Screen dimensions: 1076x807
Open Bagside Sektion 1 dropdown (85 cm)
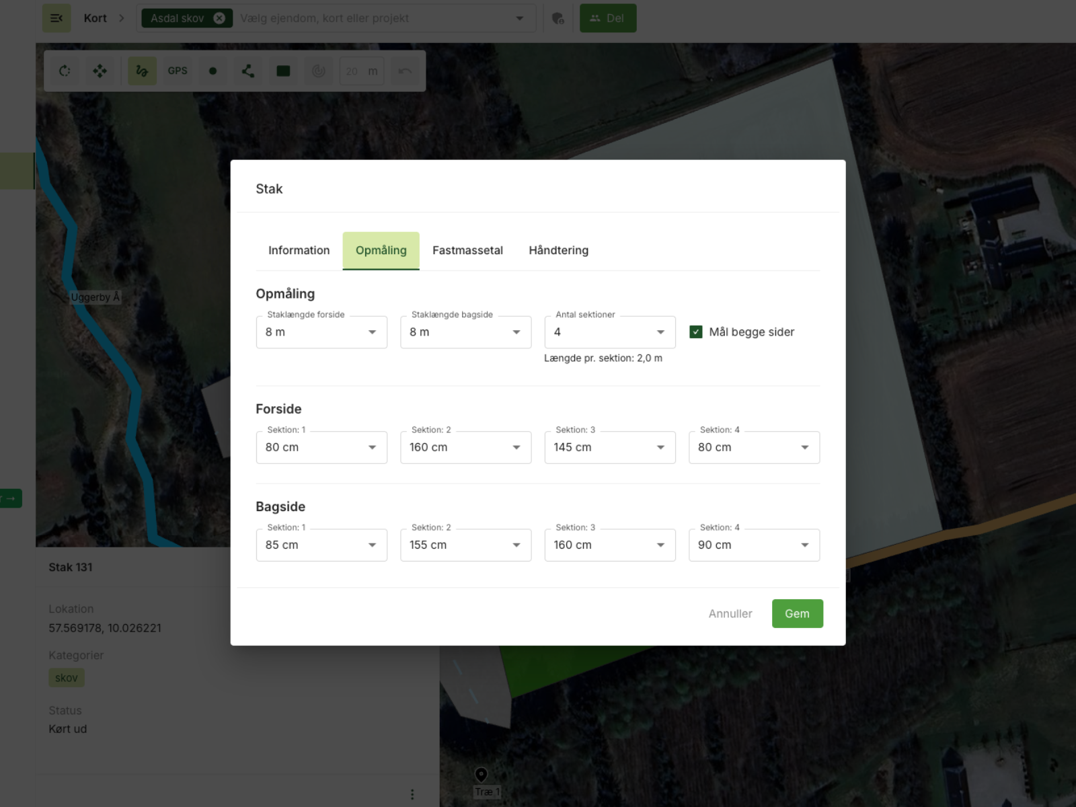[x=321, y=545]
